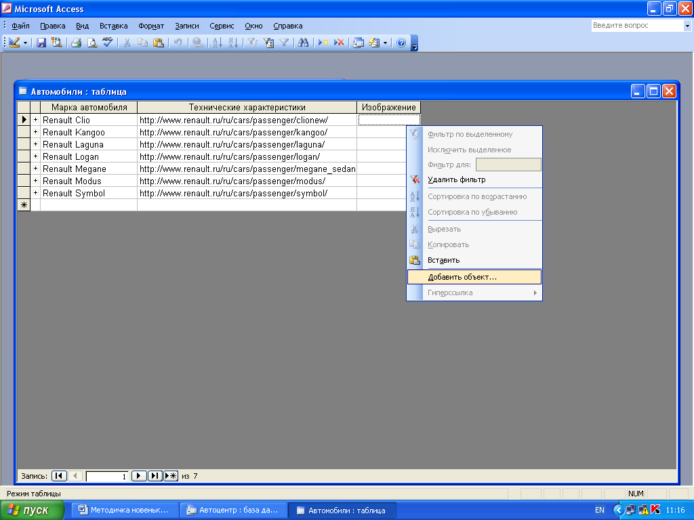Choose Удалить фильтр in context menu

point(474,179)
